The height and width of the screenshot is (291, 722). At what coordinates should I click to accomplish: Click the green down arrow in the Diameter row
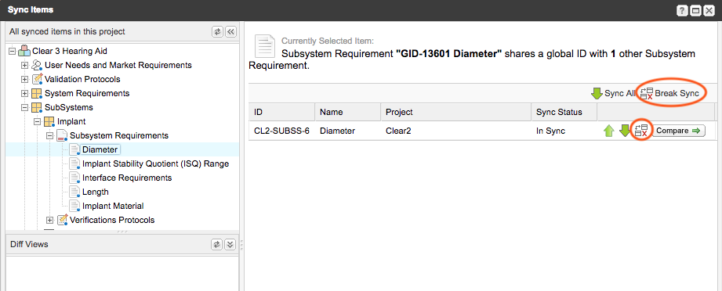[x=625, y=131]
